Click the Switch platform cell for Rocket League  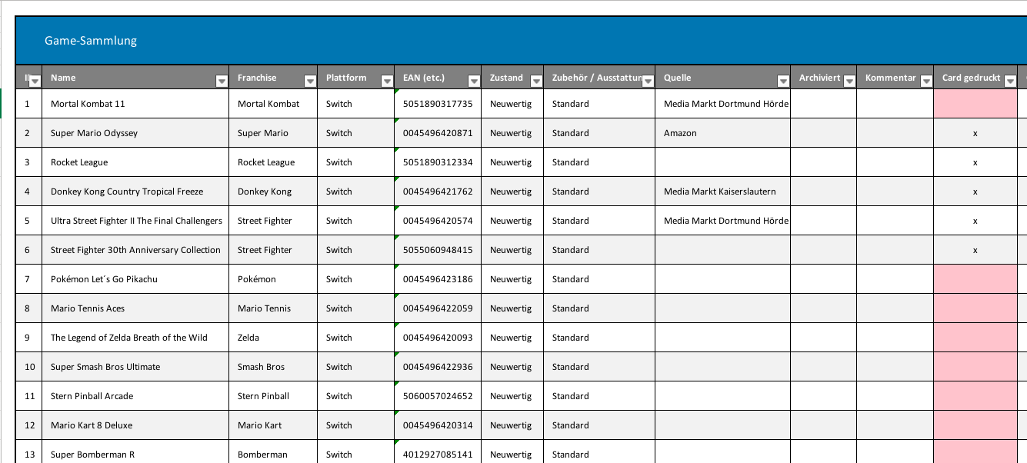tap(355, 162)
